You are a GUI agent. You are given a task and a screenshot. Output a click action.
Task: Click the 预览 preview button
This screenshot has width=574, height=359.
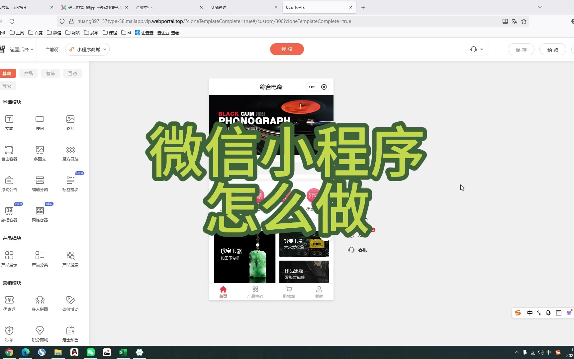tap(553, 50)
